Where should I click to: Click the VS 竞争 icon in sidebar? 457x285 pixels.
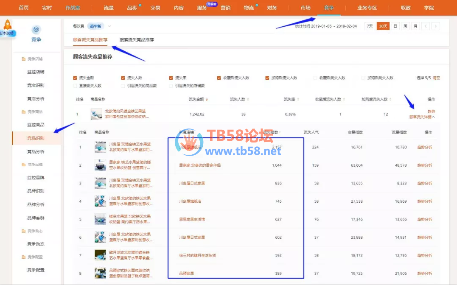tap(36, 29)
